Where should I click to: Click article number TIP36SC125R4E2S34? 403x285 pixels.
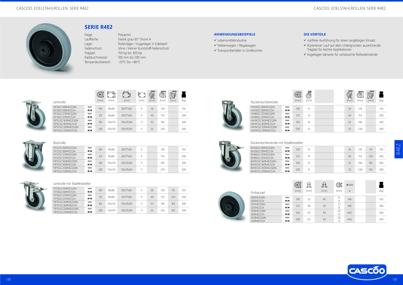tap(64, 198)
